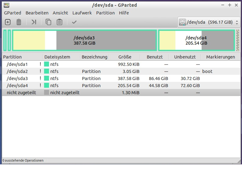The width and height of the screenshot is (242, 189).
Task: Select the /dev/sda1 table row
Action: pos(121,64)
